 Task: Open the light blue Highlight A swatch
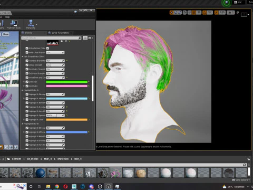pos(67,99)
